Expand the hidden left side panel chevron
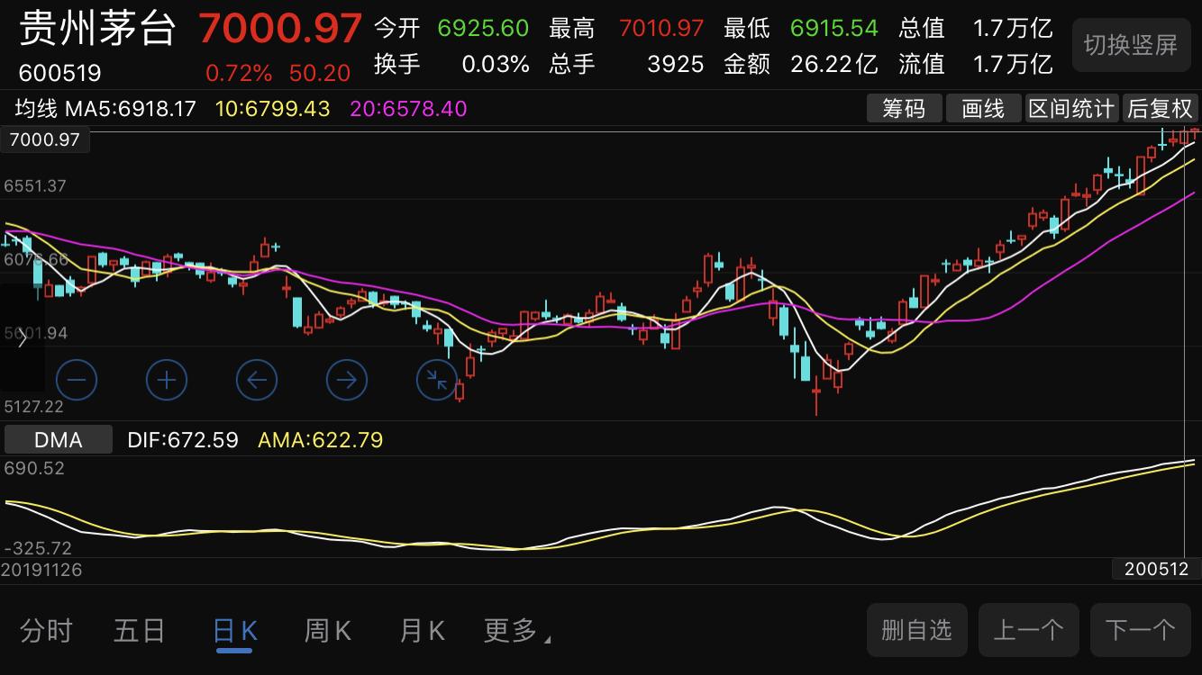Screen dimensions: 1202x675 pyautogui.click(x=22, y=337)
